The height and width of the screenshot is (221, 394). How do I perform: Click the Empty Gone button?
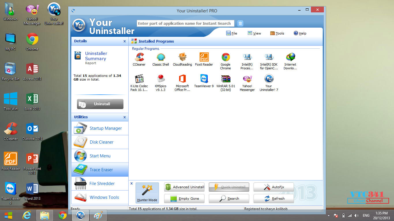(184, 199)
